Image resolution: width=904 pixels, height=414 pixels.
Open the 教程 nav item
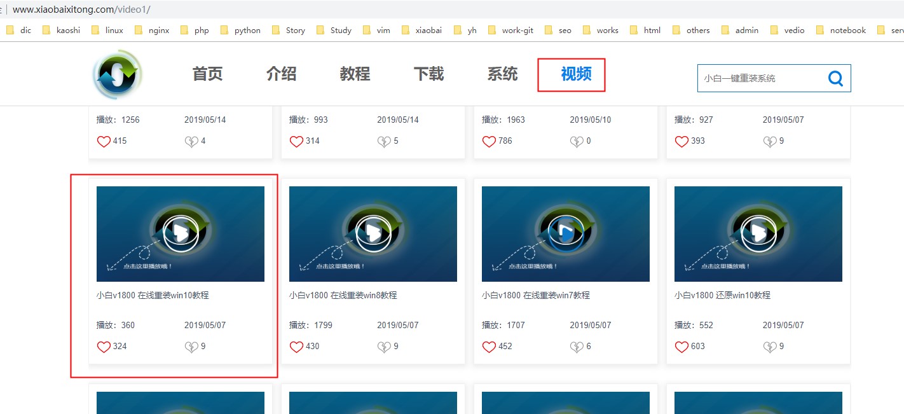point(355,74)
